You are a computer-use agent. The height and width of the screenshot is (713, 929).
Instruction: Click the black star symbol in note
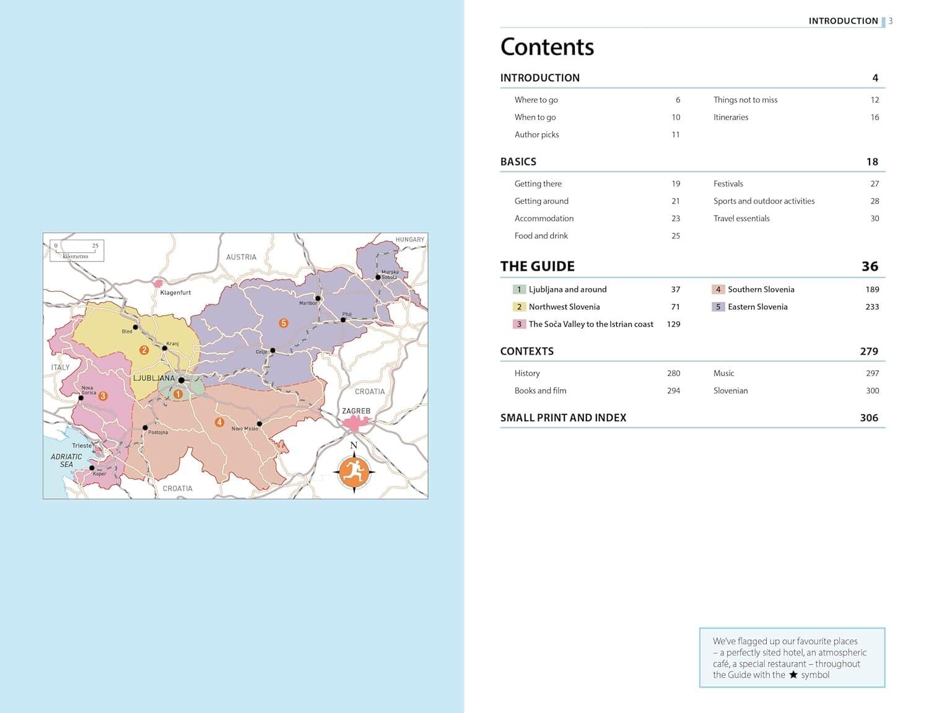click(793, 675)
